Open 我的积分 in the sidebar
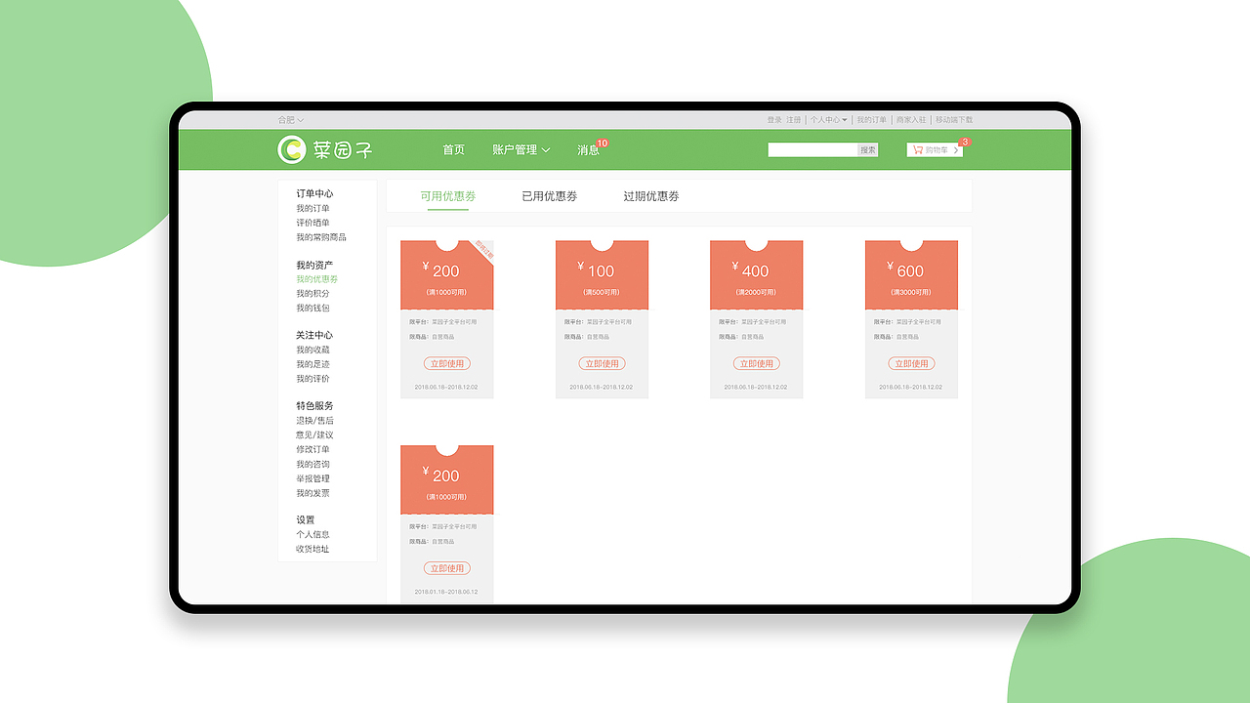The image size is (1250, 703). point(313,294)
